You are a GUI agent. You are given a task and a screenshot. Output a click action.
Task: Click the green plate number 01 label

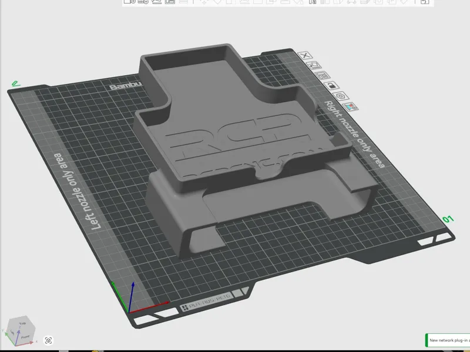coord(448,219)
